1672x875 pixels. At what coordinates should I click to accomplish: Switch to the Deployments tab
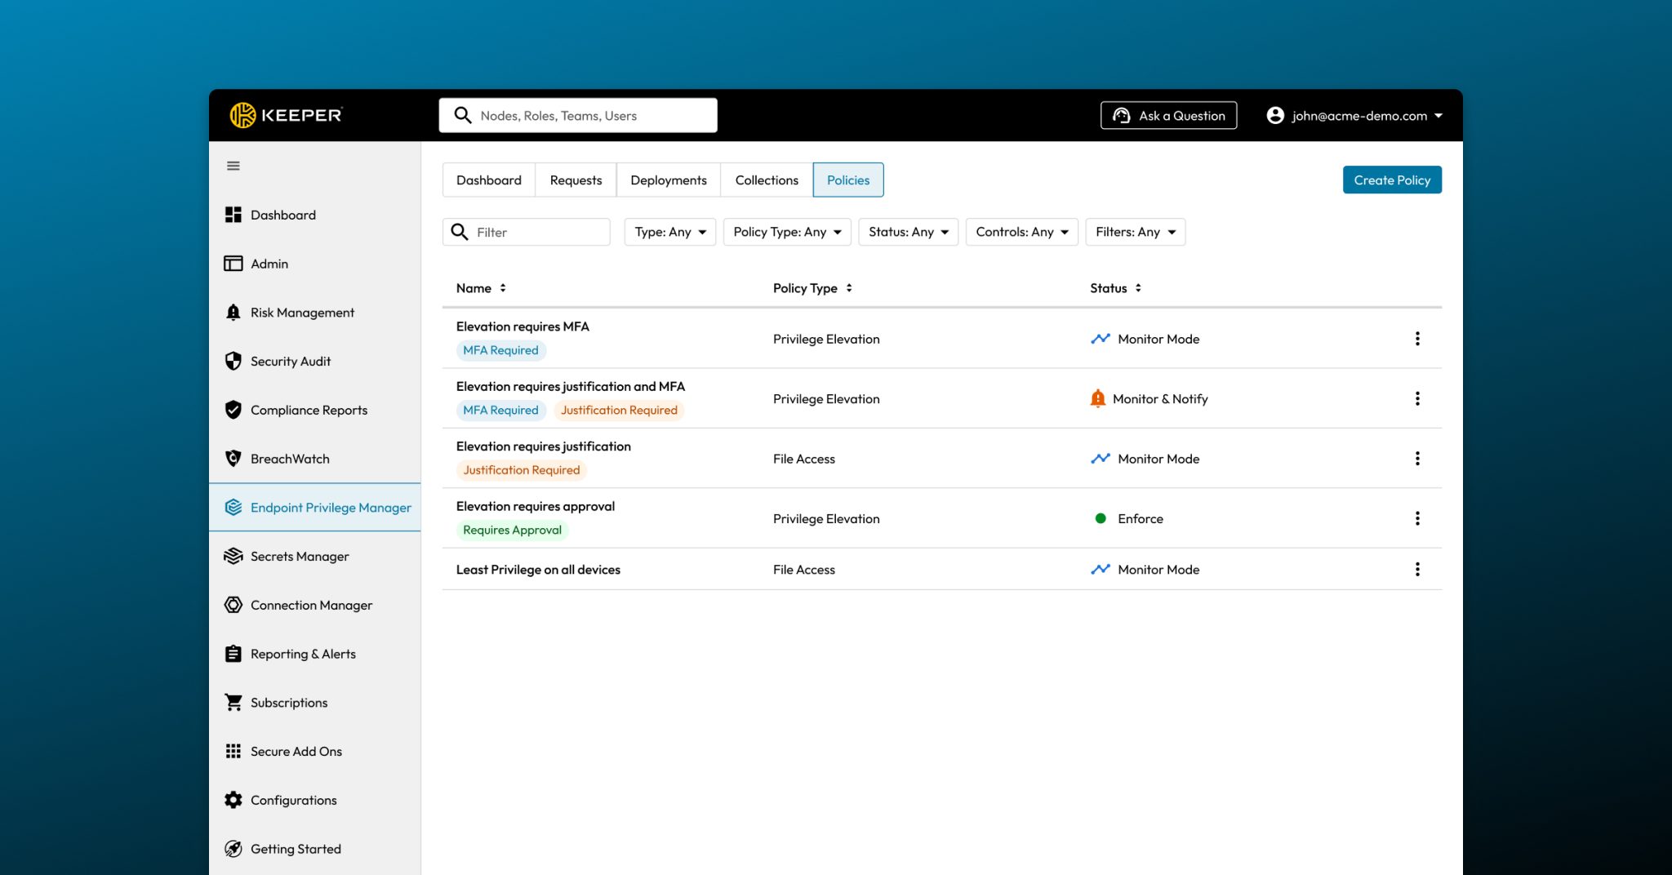tap(668, 180)
